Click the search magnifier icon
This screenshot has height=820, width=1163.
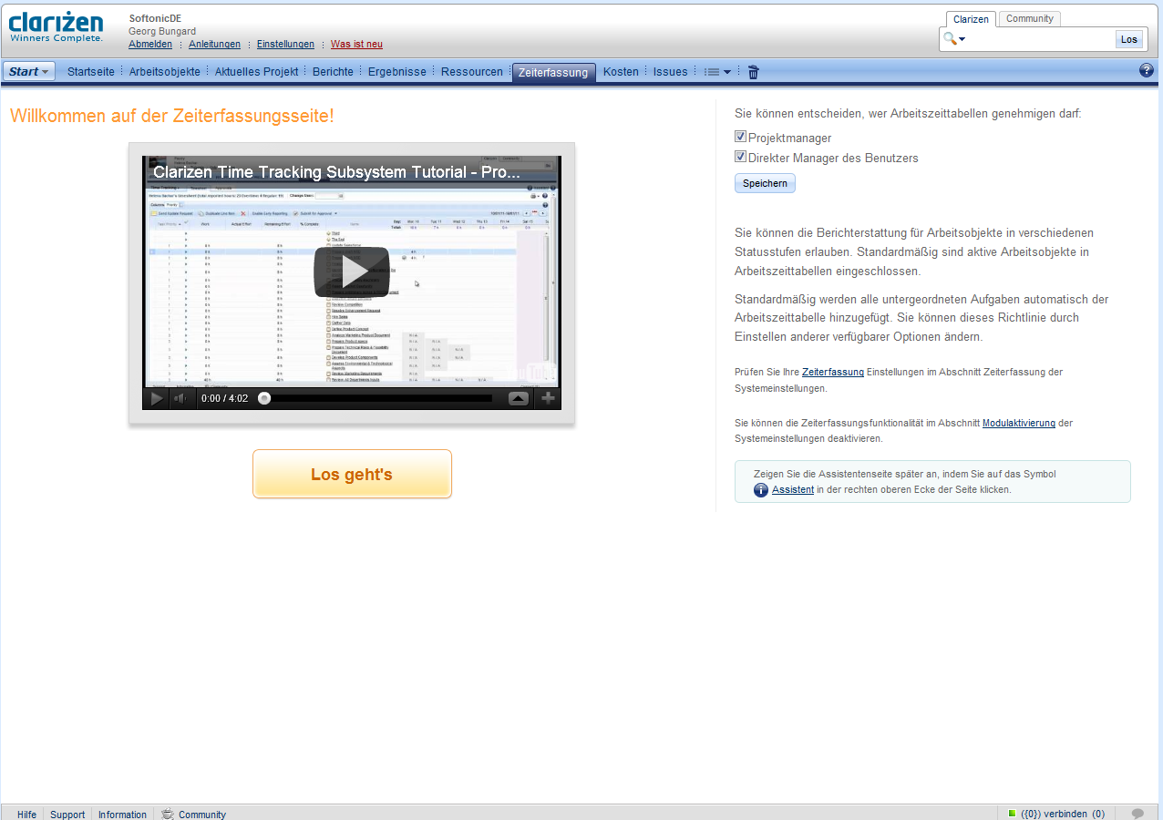pos(950,38)
